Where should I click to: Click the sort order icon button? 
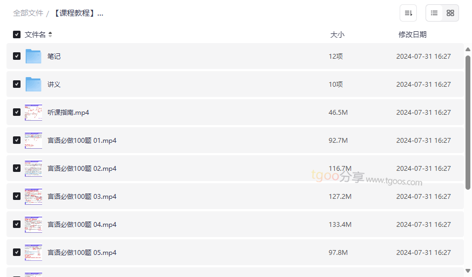point(408,13)
